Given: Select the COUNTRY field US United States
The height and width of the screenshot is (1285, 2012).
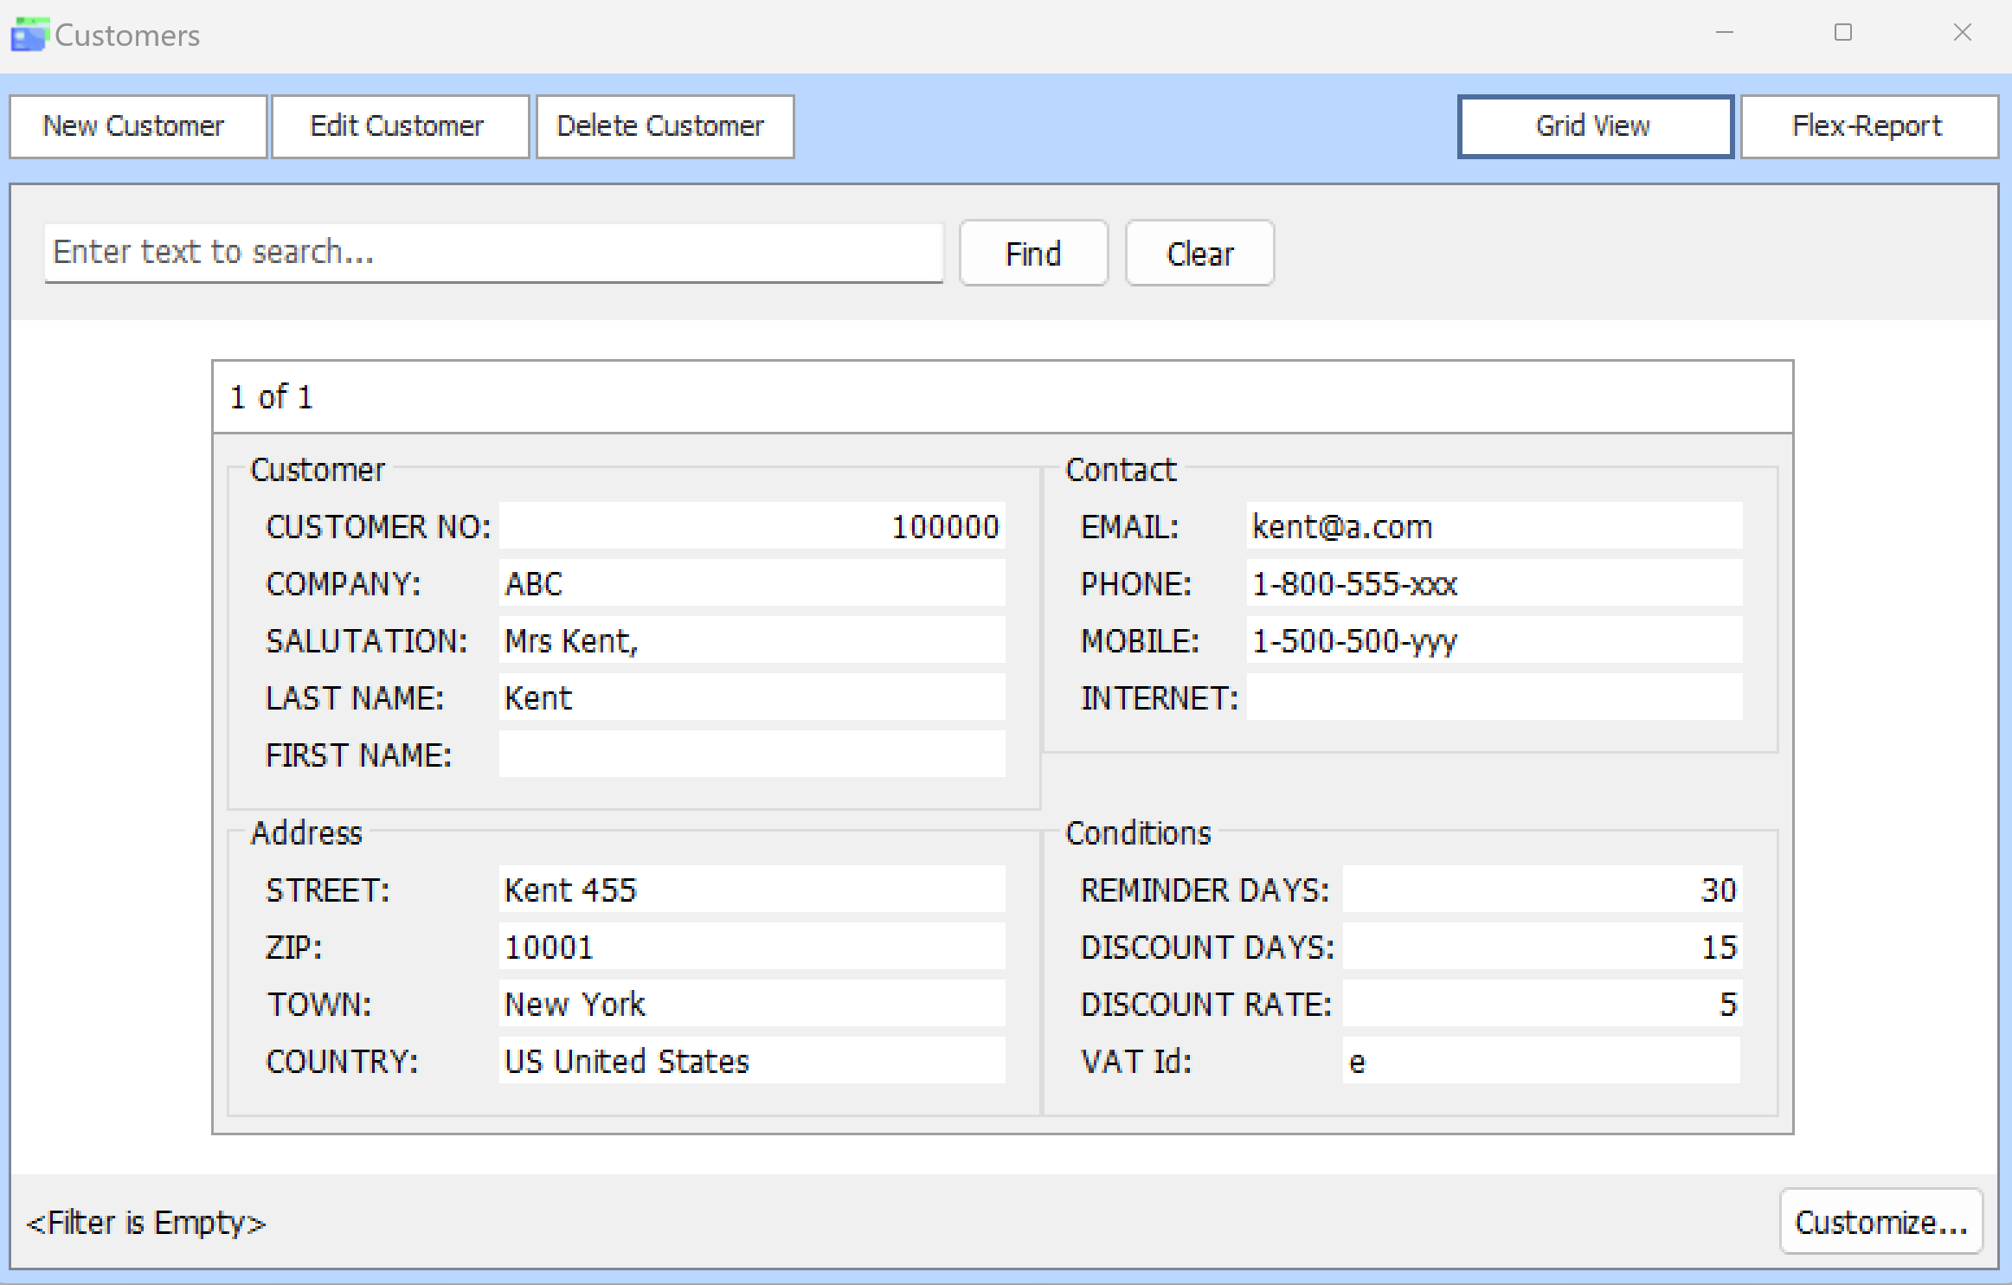Looking at the screenshot, I should [751, 1061].
